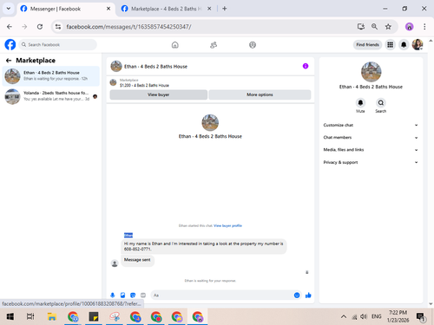Open the notifications bell icon

[x=404, y=45]
